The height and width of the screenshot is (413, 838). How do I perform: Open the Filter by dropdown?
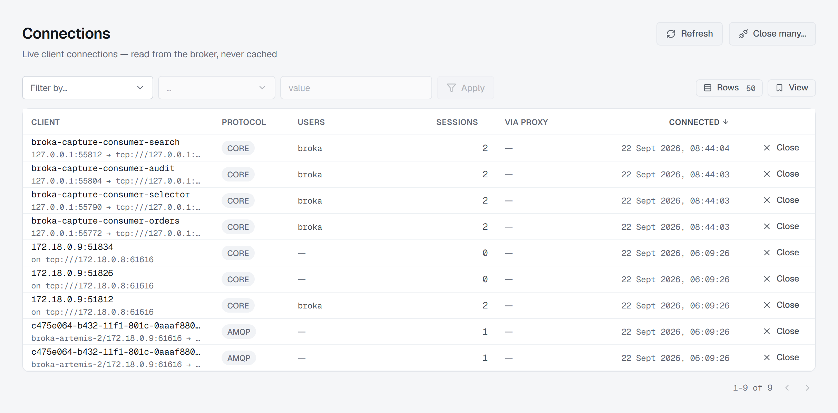[x=88, y=88]
